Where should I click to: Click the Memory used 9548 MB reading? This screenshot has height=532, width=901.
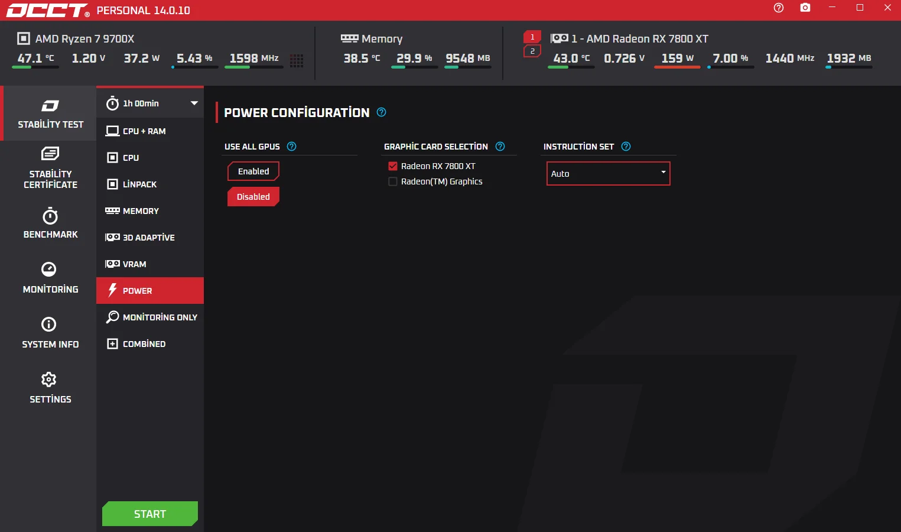[468, 58]
